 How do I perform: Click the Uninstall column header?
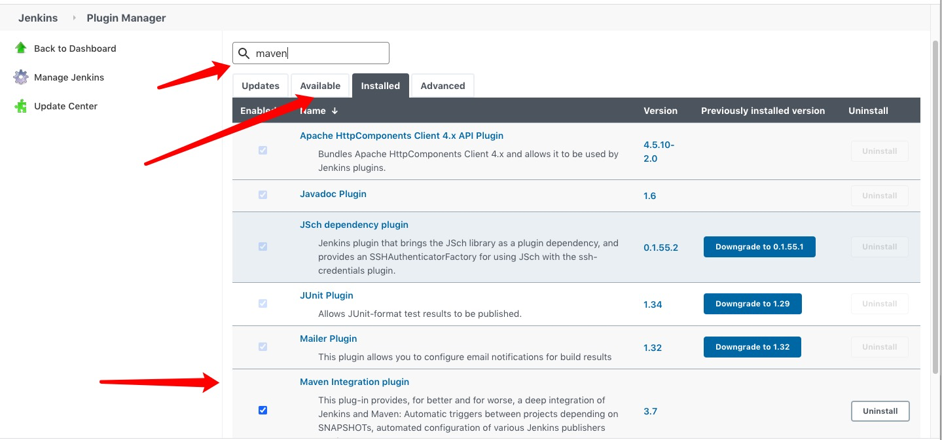(868, 111)
